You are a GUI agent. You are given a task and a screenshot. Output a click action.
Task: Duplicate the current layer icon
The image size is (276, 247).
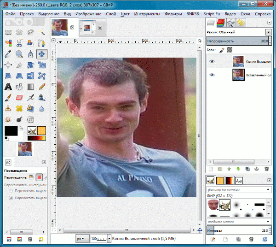click(x=247, y=169)
